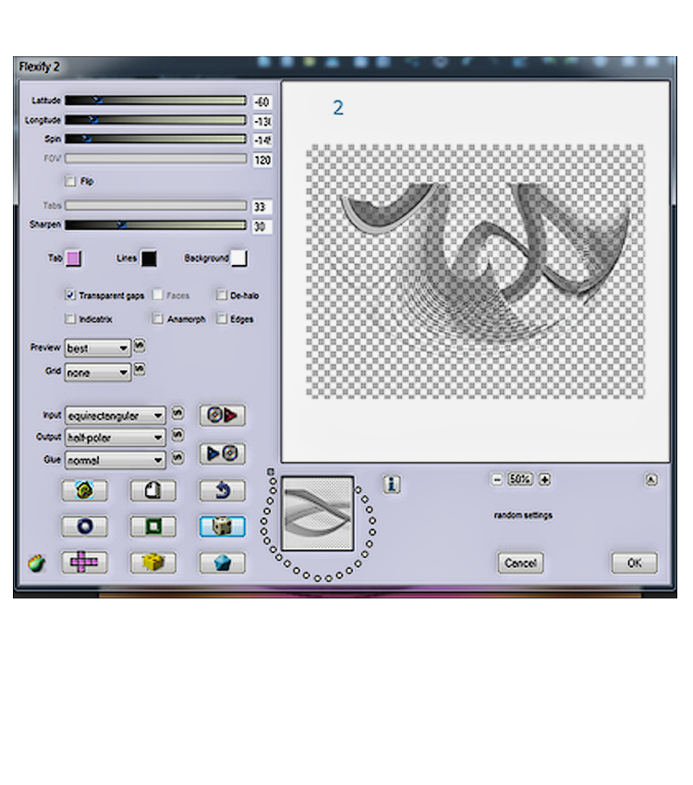Expand the Preview quality dropdown

97,349
